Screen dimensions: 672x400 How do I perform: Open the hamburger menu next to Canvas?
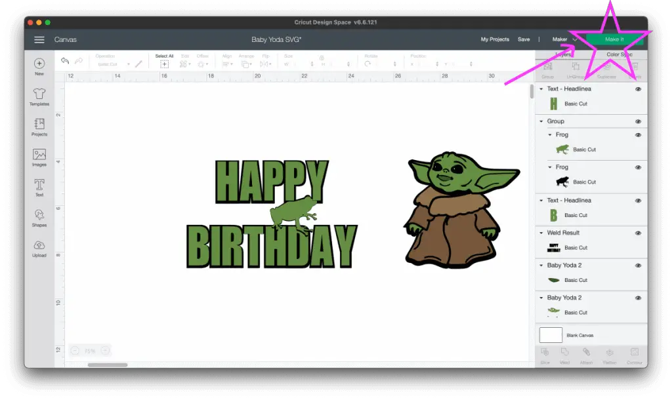pos(39,39)
